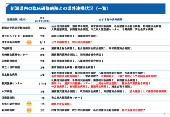Select 新潟医療センター hospital name
170x117 pixels.
pos(12,83)
